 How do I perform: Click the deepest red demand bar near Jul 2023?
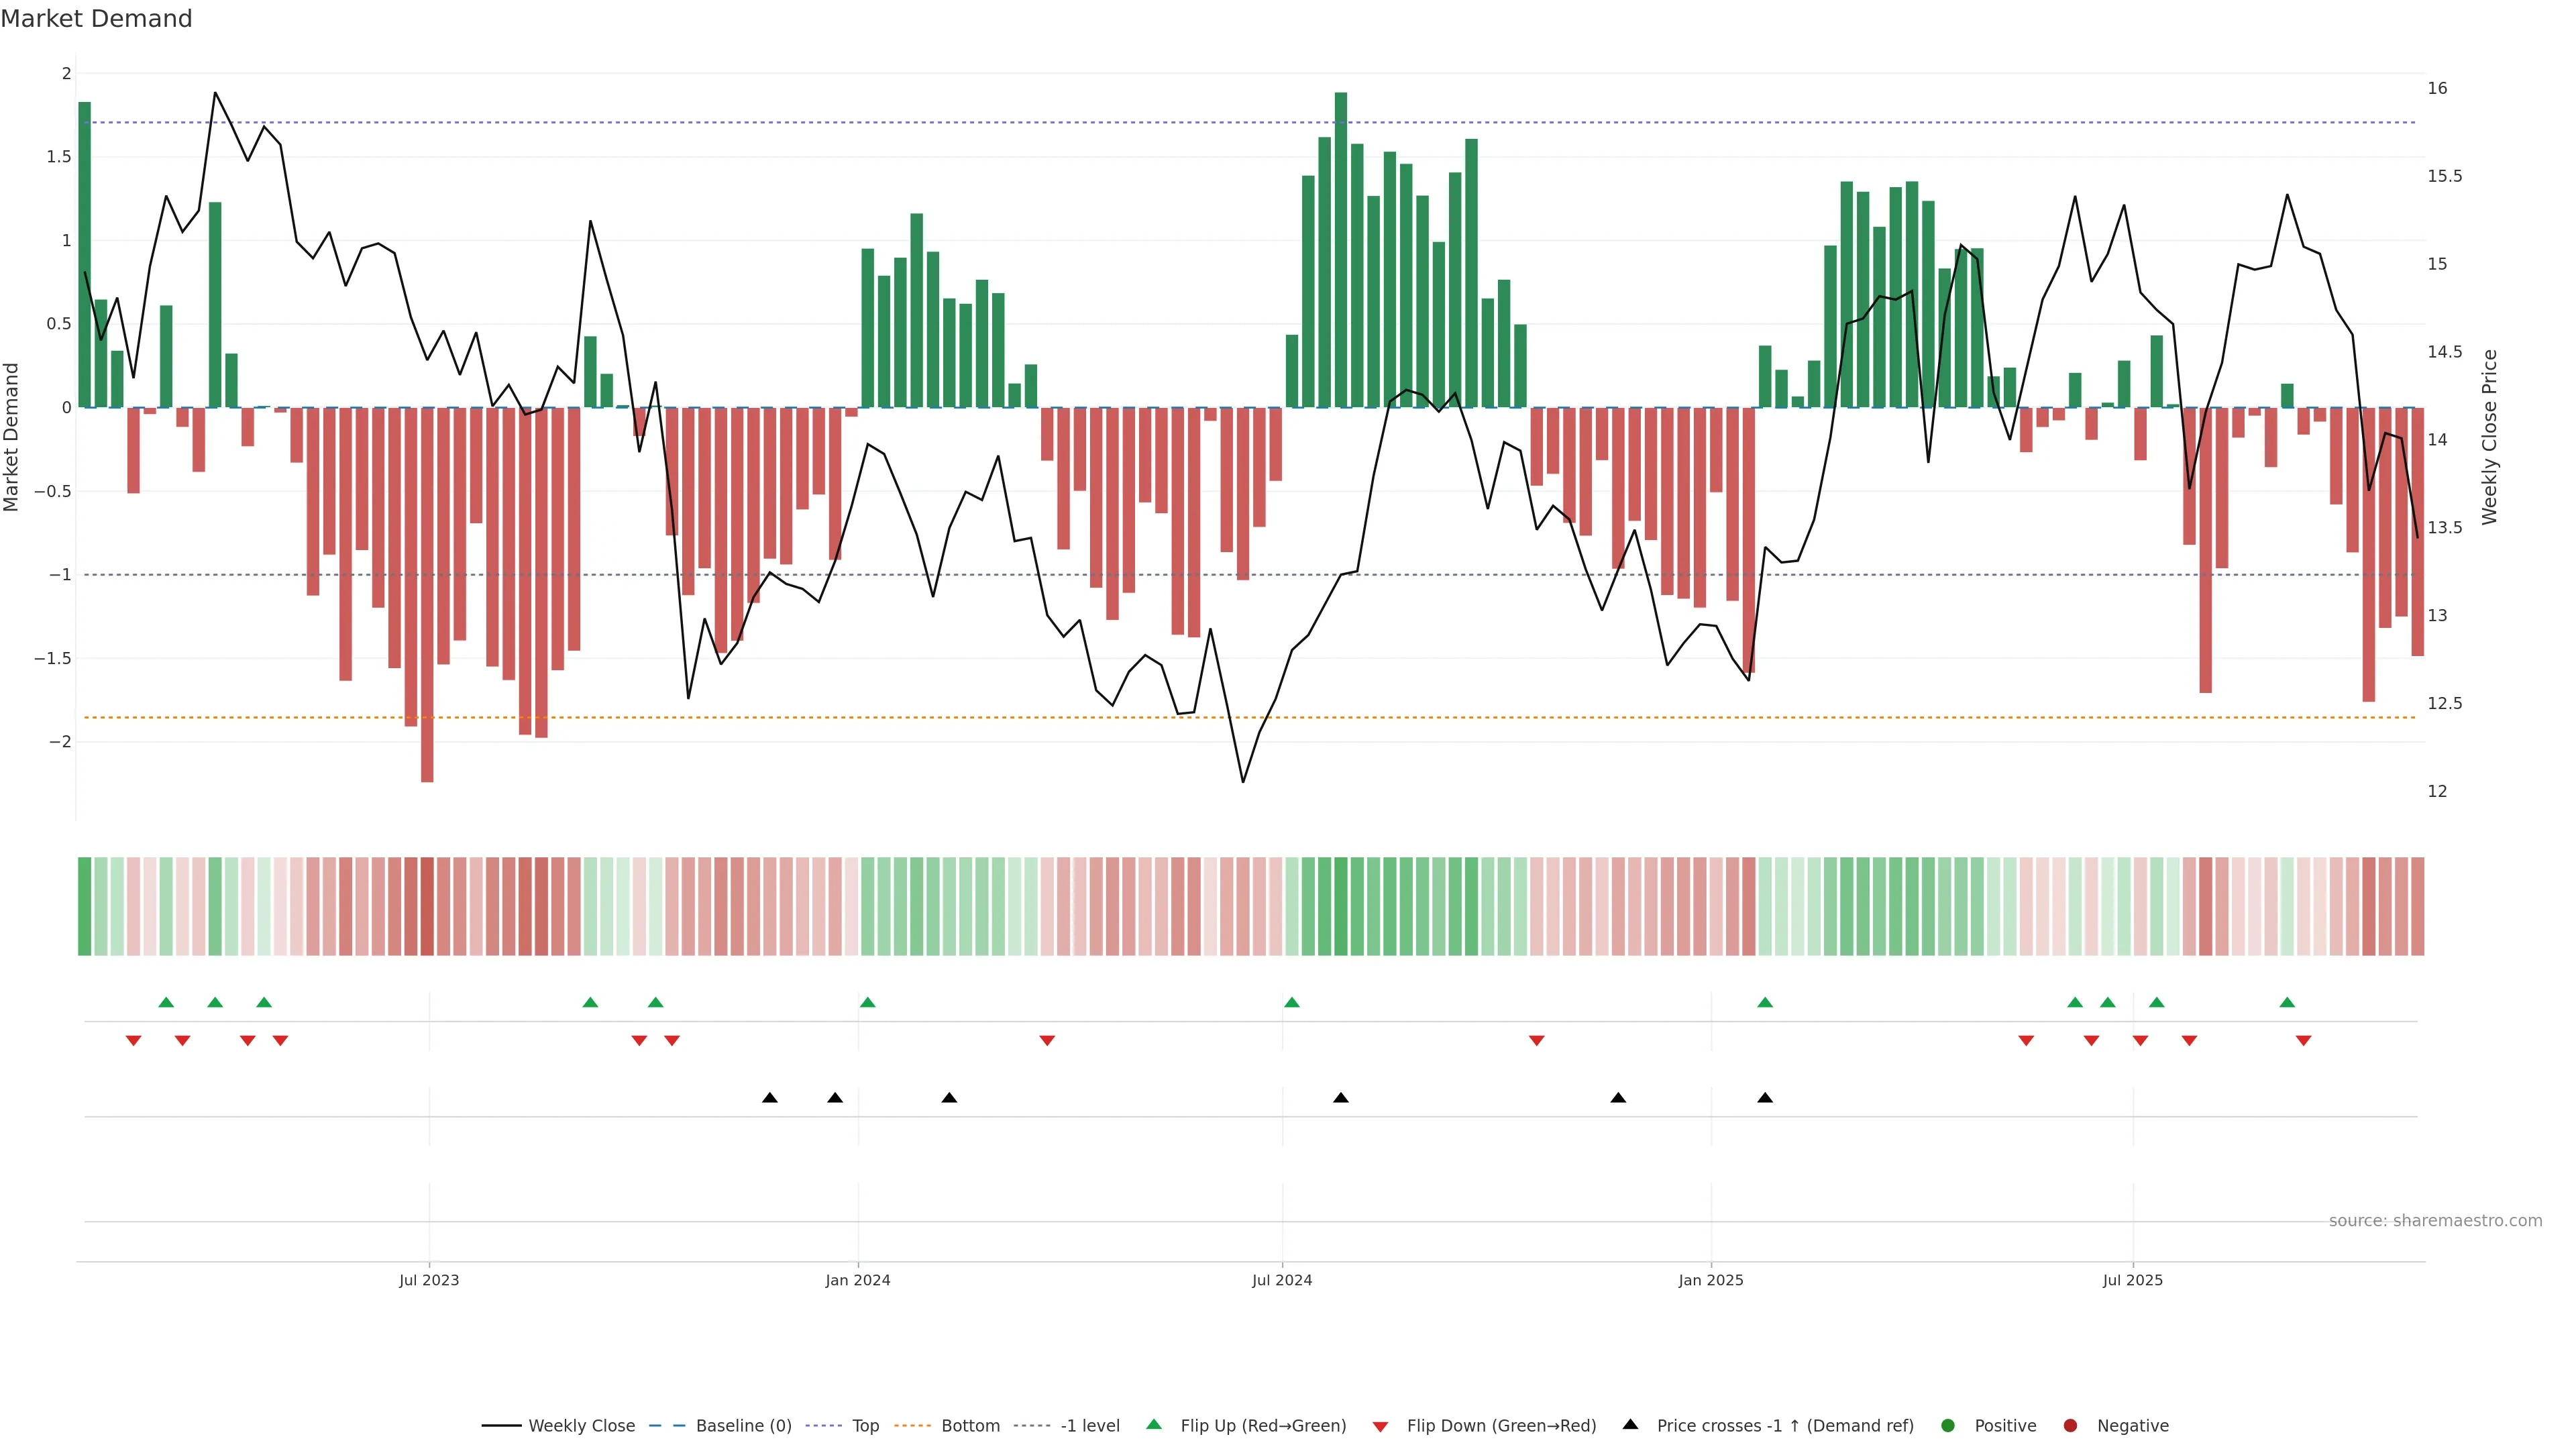(x=427, y=595)
